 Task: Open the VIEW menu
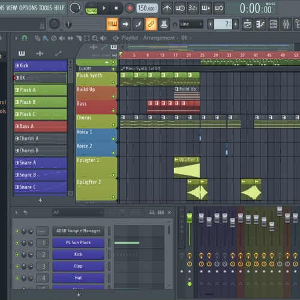pos(11,8)
